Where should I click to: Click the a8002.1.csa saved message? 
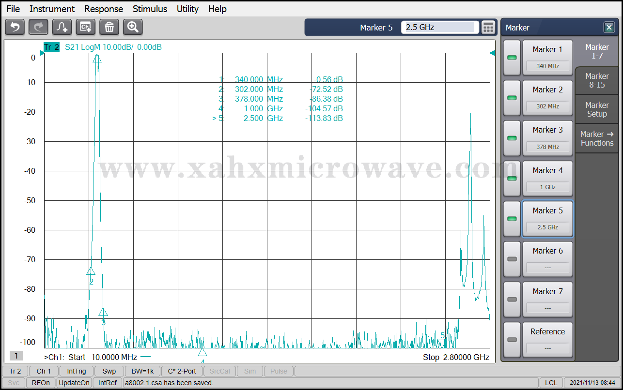(169, 383)
